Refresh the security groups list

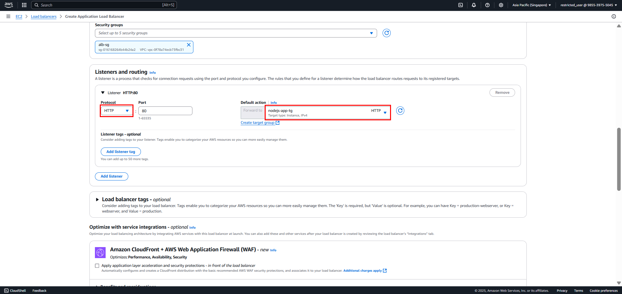(386, 33)
